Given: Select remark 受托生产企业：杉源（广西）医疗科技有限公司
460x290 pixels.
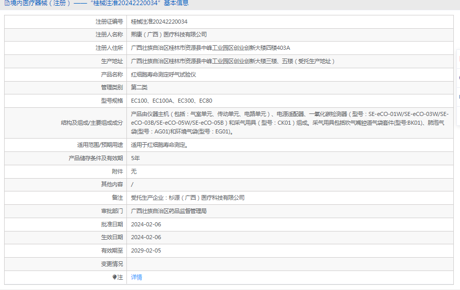Looking at the screenshot, I should [x=188, y=198].
